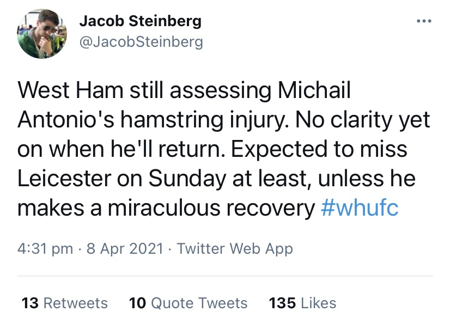This screenshot has width=450, height=324.
Task: Select the words West Ham in the tweet
Action: tap(70, 90)
